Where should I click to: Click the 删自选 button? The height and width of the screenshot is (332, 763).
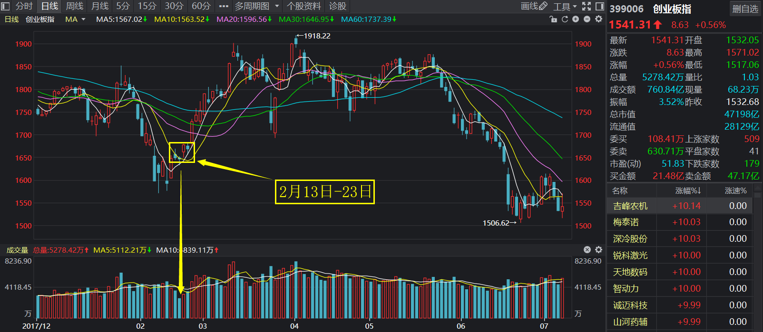click(745, 9)
